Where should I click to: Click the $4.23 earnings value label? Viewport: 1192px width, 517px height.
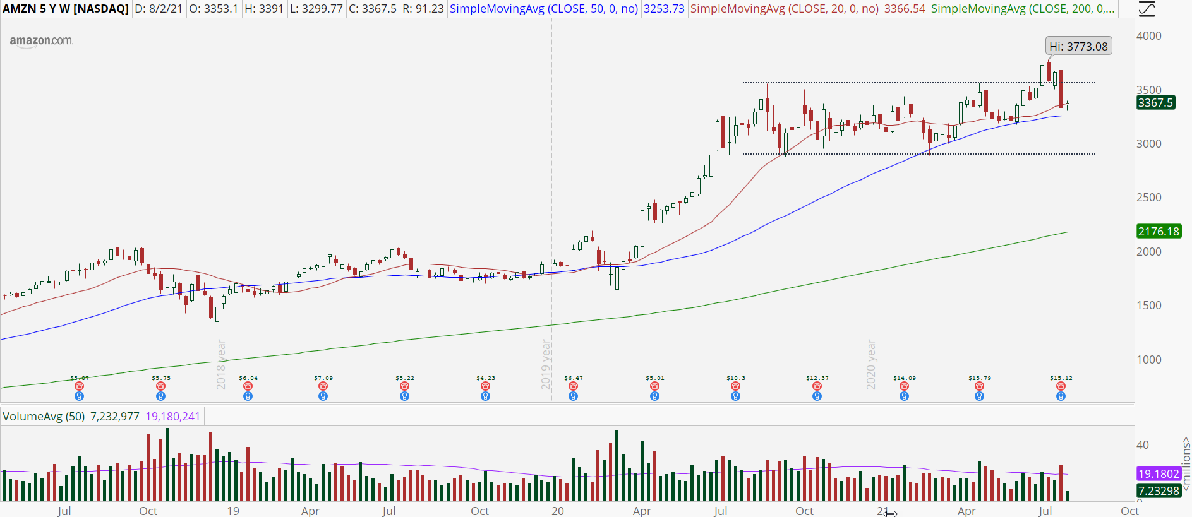click(486, 378)
